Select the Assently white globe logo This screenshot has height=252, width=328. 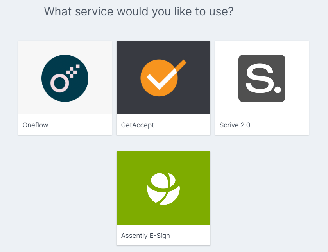click(163, 189)
